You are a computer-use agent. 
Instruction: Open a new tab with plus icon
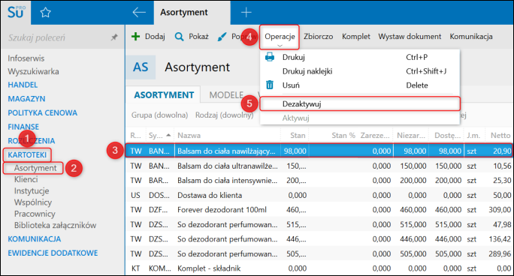[x=246, y=13]
